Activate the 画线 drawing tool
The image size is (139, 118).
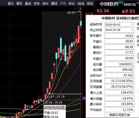point(54,3)
